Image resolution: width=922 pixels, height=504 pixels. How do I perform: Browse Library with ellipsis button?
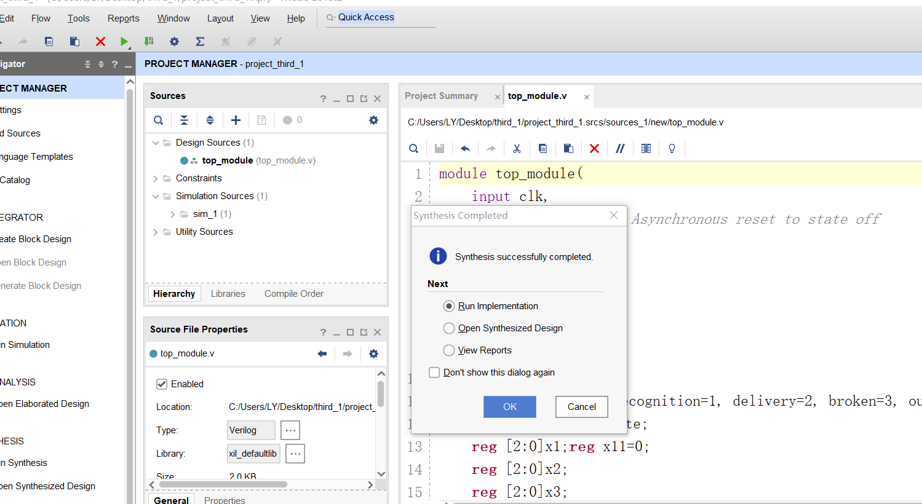pyautogui.click(x=295, y=454)
